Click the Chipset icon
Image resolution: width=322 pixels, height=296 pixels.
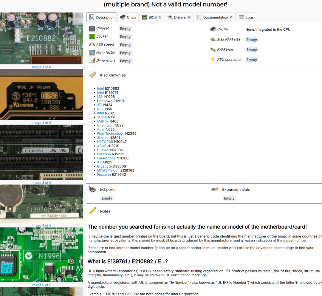(x=92, y=28)
